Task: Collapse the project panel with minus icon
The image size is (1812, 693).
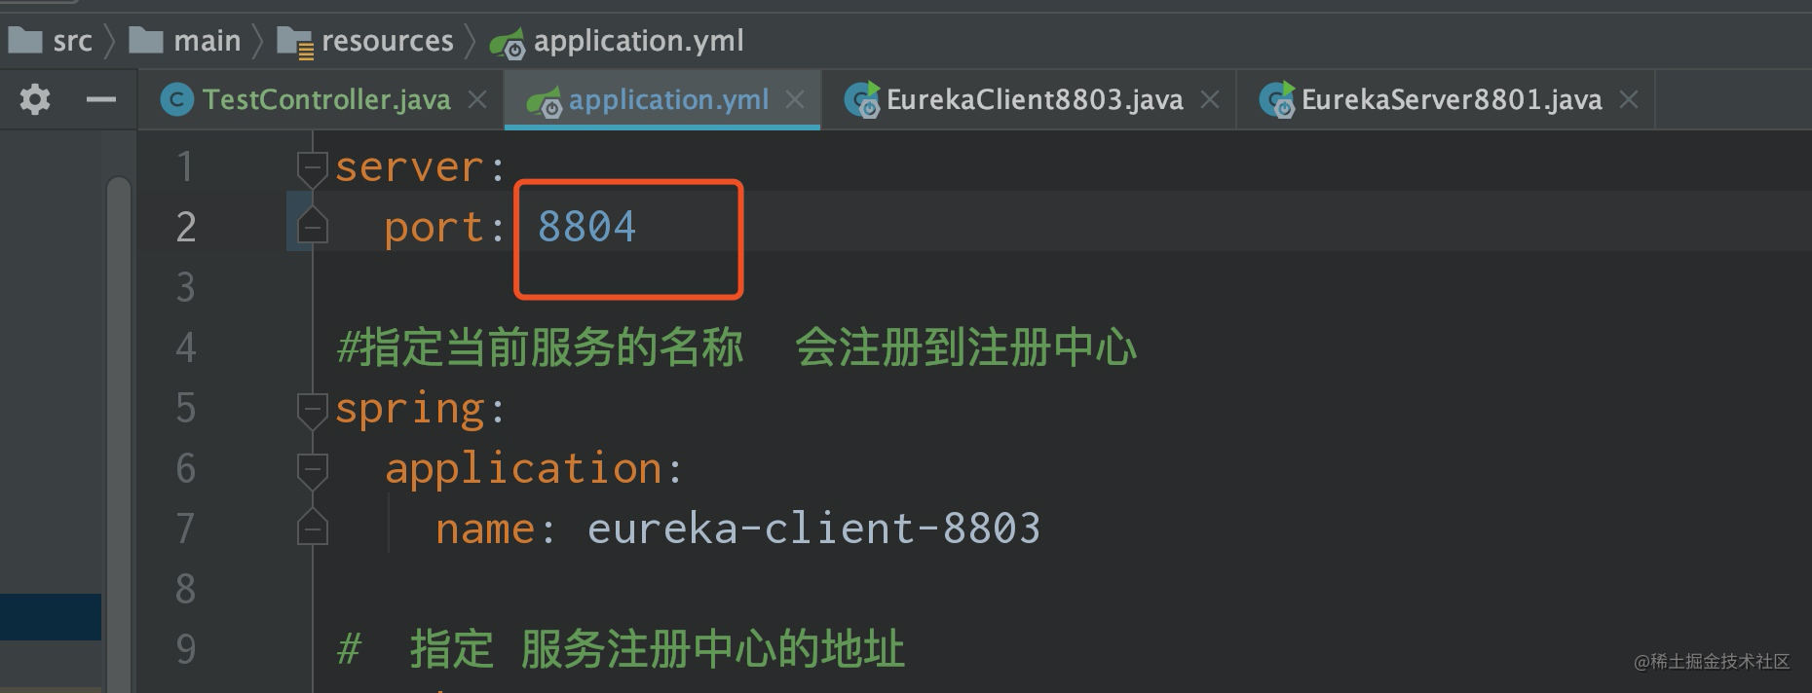Action: (100, 99)
